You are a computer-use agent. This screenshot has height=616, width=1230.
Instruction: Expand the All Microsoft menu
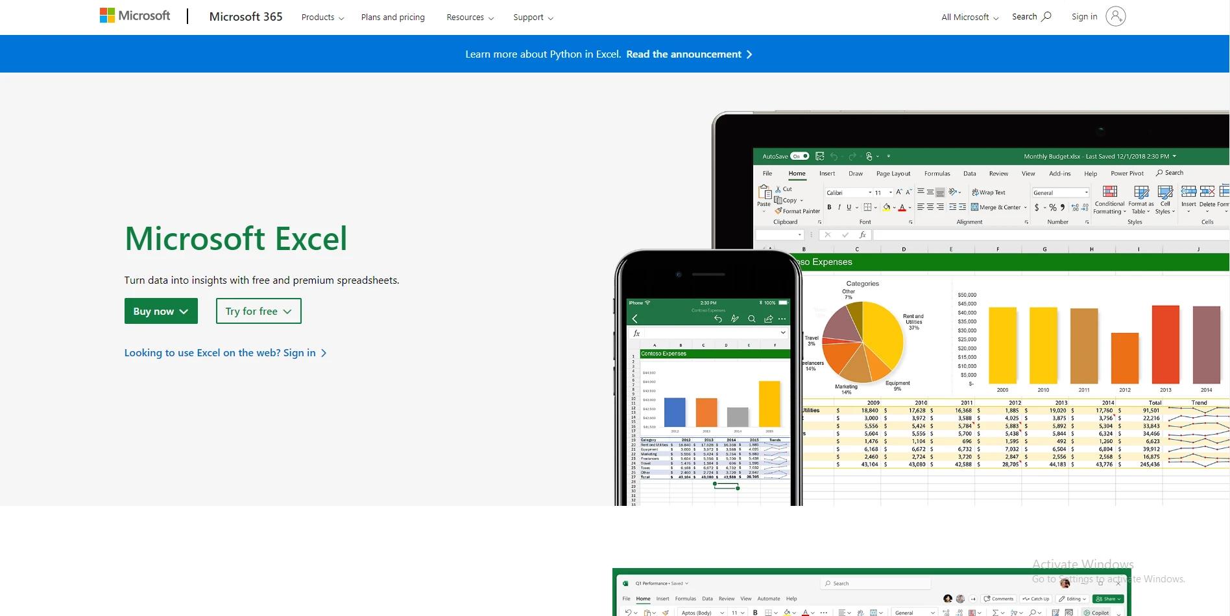[970, 17]
